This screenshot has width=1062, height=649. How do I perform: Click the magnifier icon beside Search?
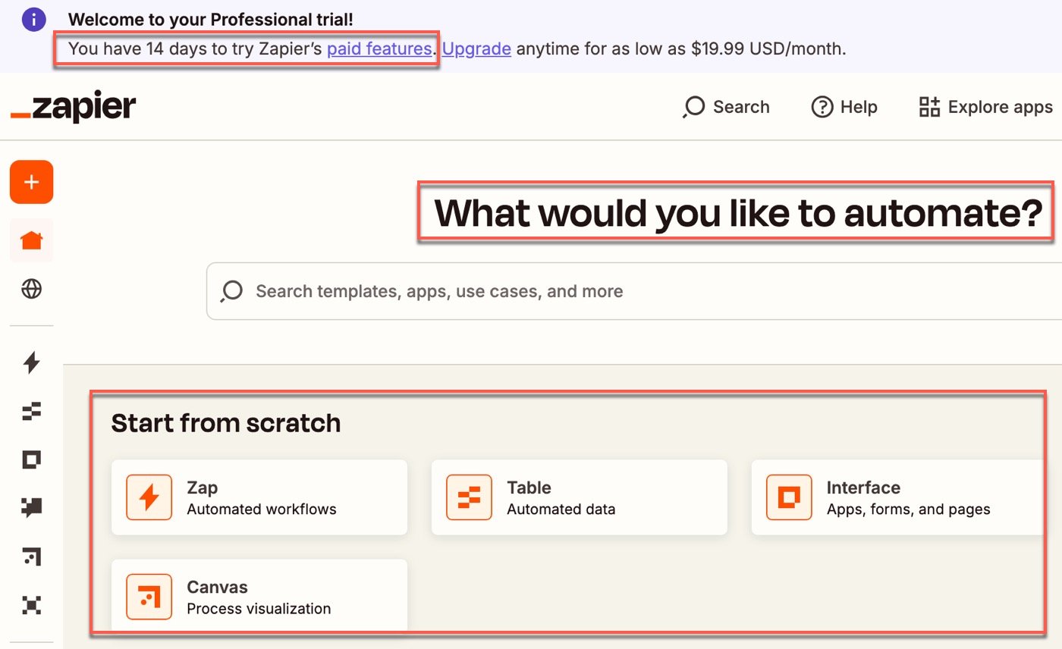click(x=693, y=107)
